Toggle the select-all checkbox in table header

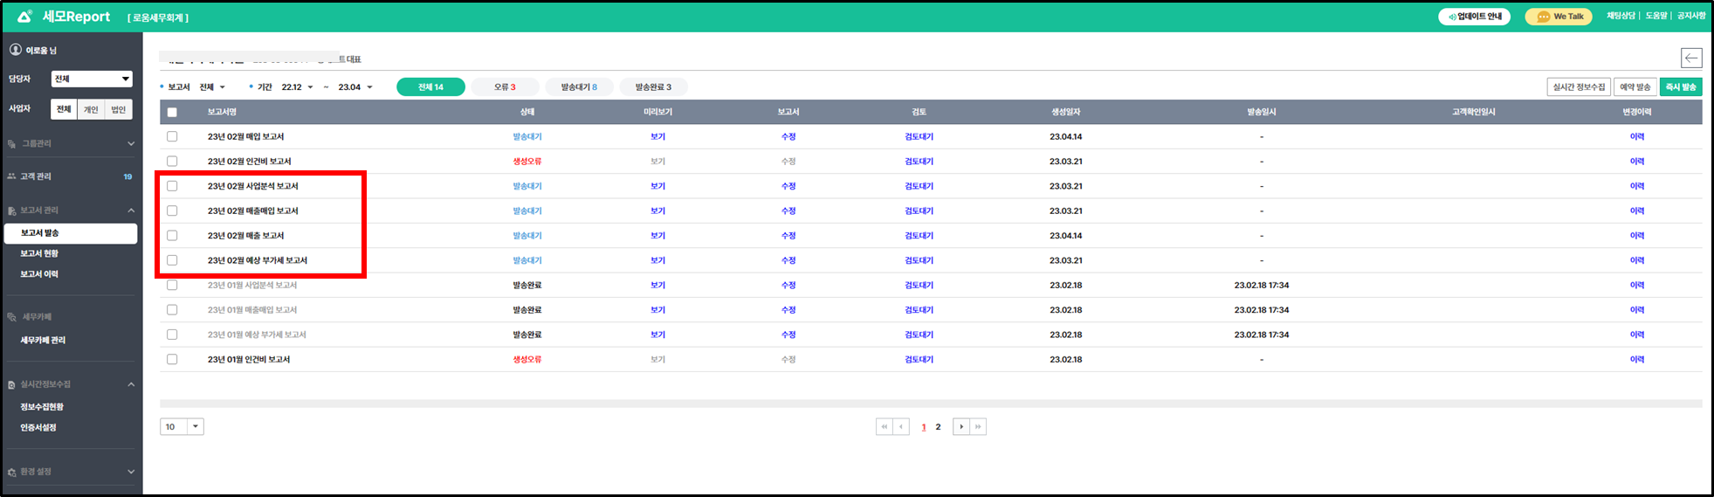(x=172, y=113)
